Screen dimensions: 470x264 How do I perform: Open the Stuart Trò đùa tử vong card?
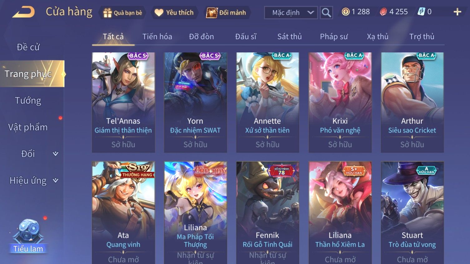tap(412, 213)
